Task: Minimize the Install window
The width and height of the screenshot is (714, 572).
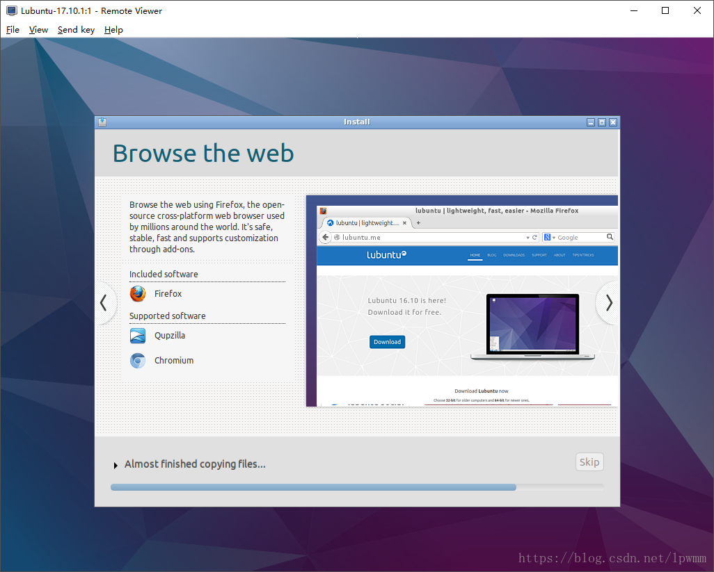Action: pyautogui.click(x=591, y=122)
